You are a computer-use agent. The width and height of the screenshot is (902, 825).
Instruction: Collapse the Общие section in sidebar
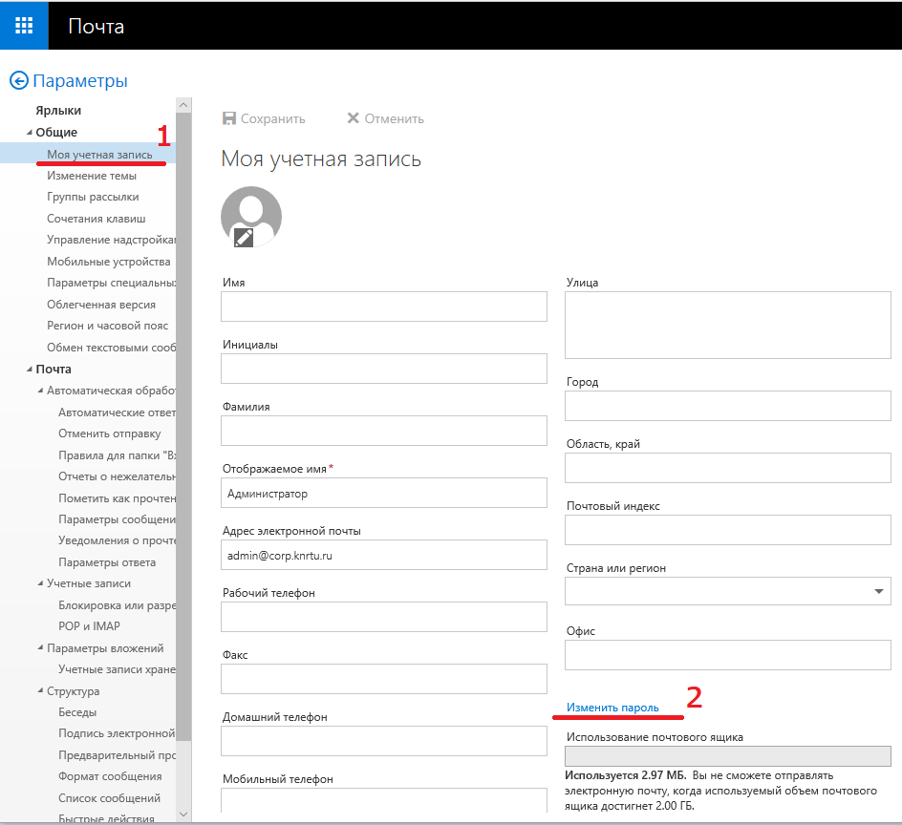(x=29, y=133)
